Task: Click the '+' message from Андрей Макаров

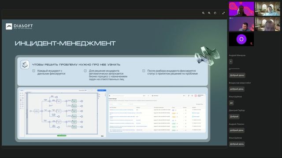Action: [x=231, y=61]
